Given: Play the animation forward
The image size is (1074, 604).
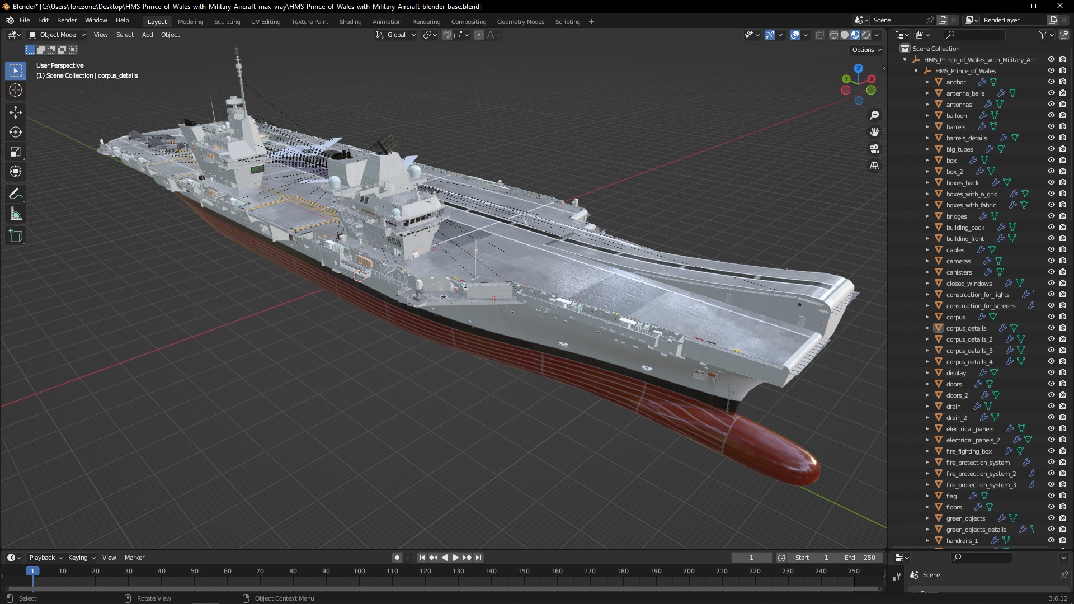Looking at the screenshot, I should [455, 558].
